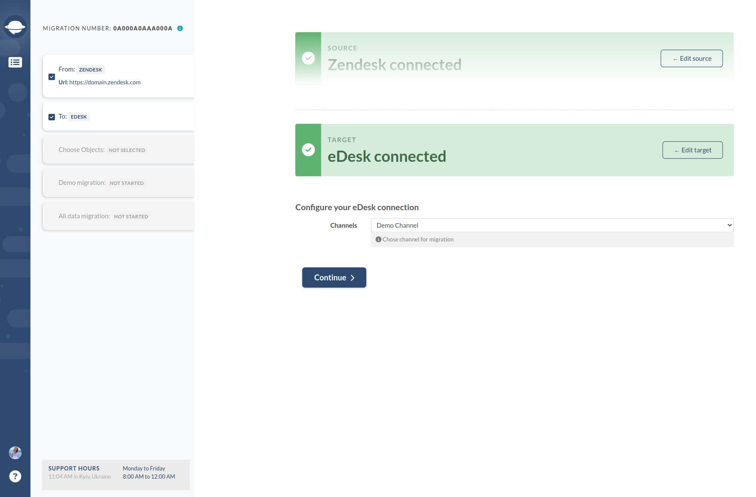Click the info icon beside channel hint

click(378, 239)
